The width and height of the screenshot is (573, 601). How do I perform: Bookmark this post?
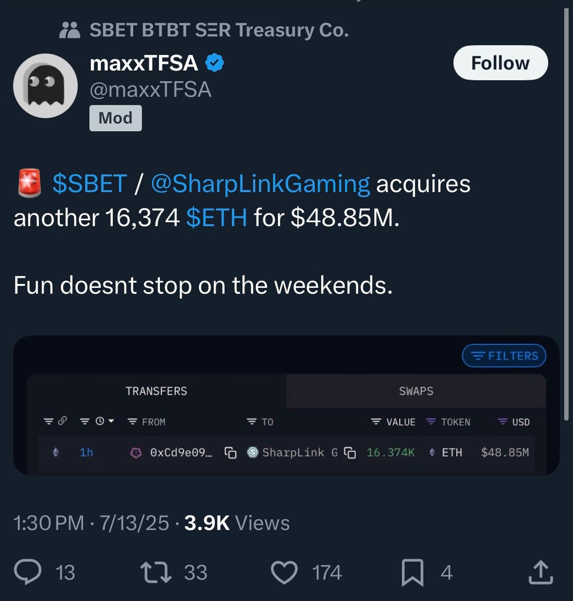[x=412, y=572]
